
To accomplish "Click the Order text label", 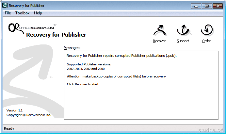I will 206,41.
